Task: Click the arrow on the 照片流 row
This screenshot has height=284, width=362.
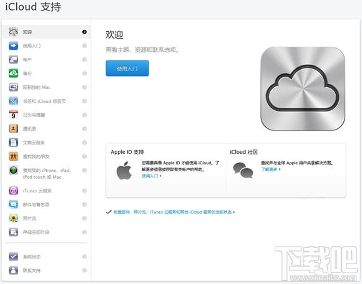Action: (84, 218)
